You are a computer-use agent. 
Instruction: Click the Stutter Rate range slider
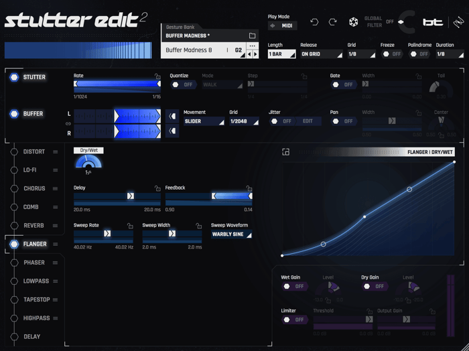point(117,84)
